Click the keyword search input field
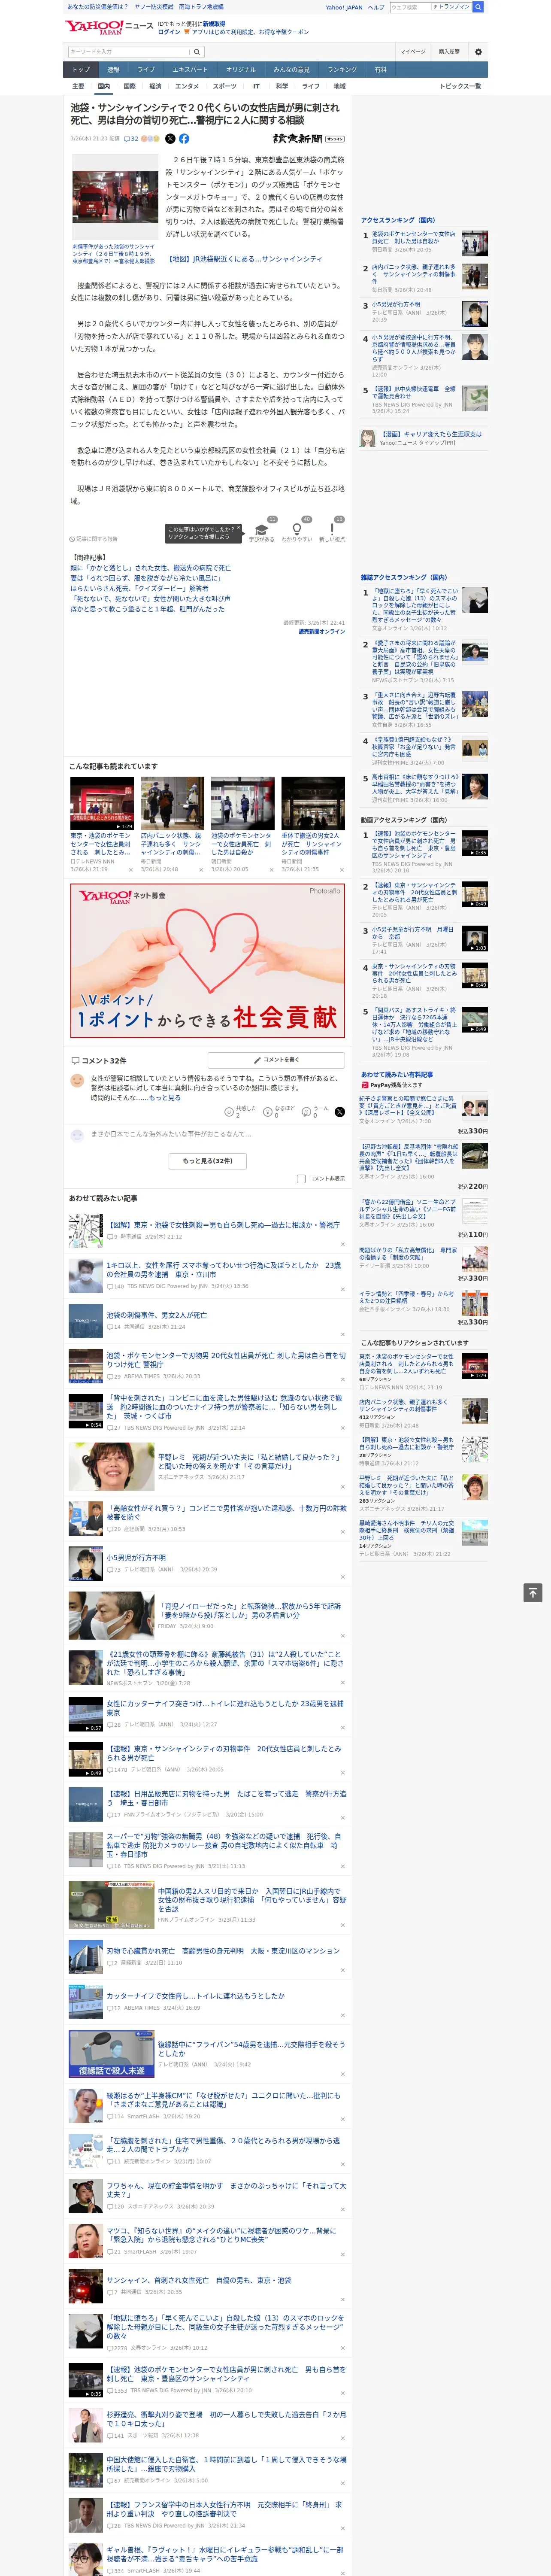The height and width of the screenshot is (2576, 551). (129, 52)
